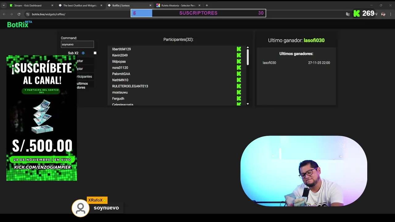Click the XRafoX username badge

point(97,200)
